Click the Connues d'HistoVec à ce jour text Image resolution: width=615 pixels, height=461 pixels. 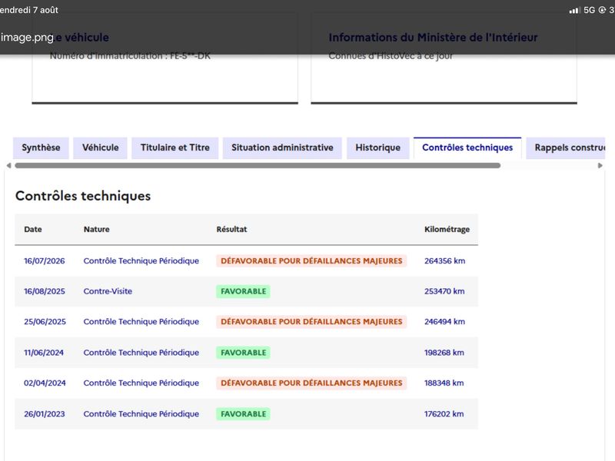tap(391, 55)
